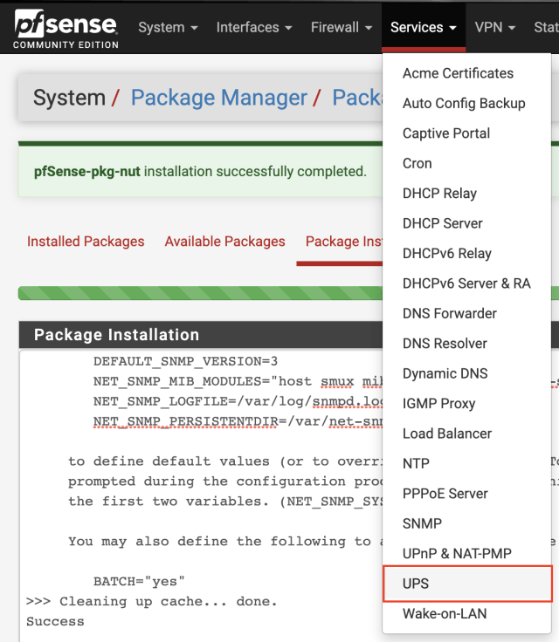Select DHCPv6 Server & RA entry
Screen dimensions: 559x642
coord(466,283)
